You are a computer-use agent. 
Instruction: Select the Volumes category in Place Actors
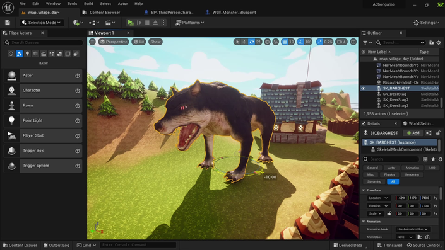pyautogui.click(x=68, y=54)
